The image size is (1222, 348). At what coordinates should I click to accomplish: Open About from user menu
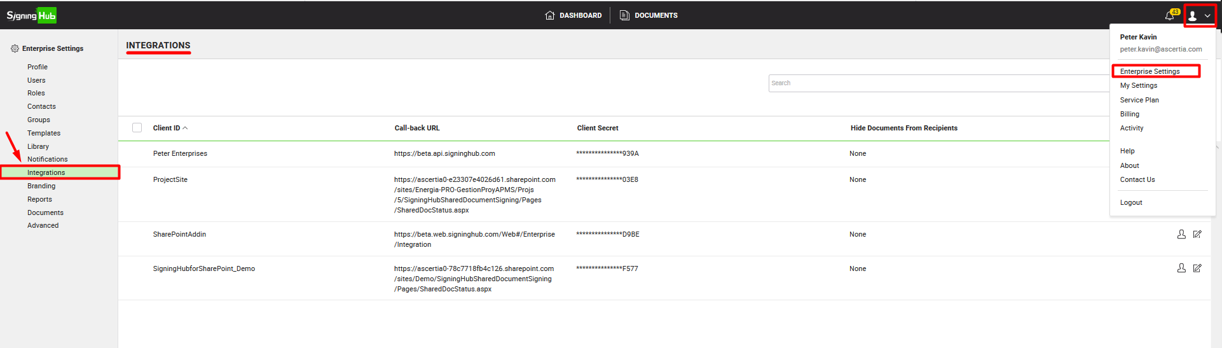[x=1129, y=165]
